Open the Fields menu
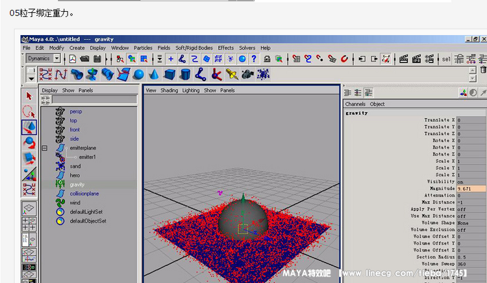Screen dimensions: 487x283 click(164, 48)
